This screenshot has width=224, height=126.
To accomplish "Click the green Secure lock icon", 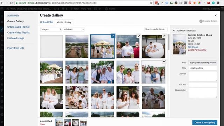I will 17,3.
